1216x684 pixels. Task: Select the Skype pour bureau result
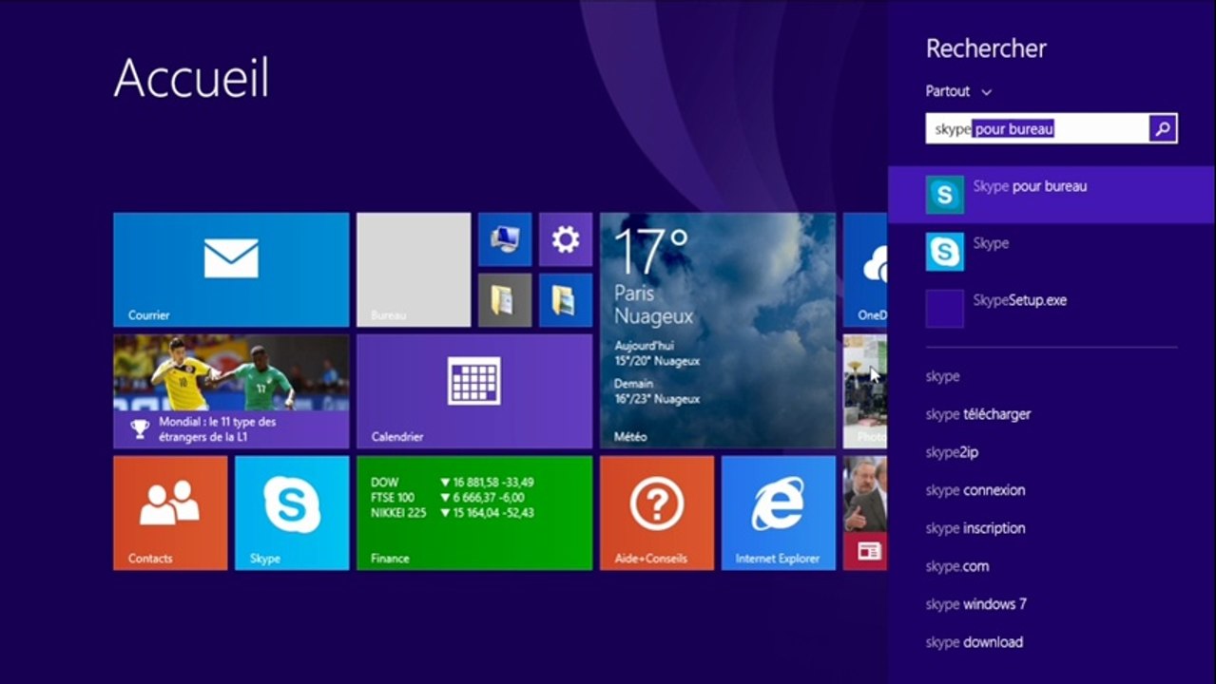tap(1052, 195)
